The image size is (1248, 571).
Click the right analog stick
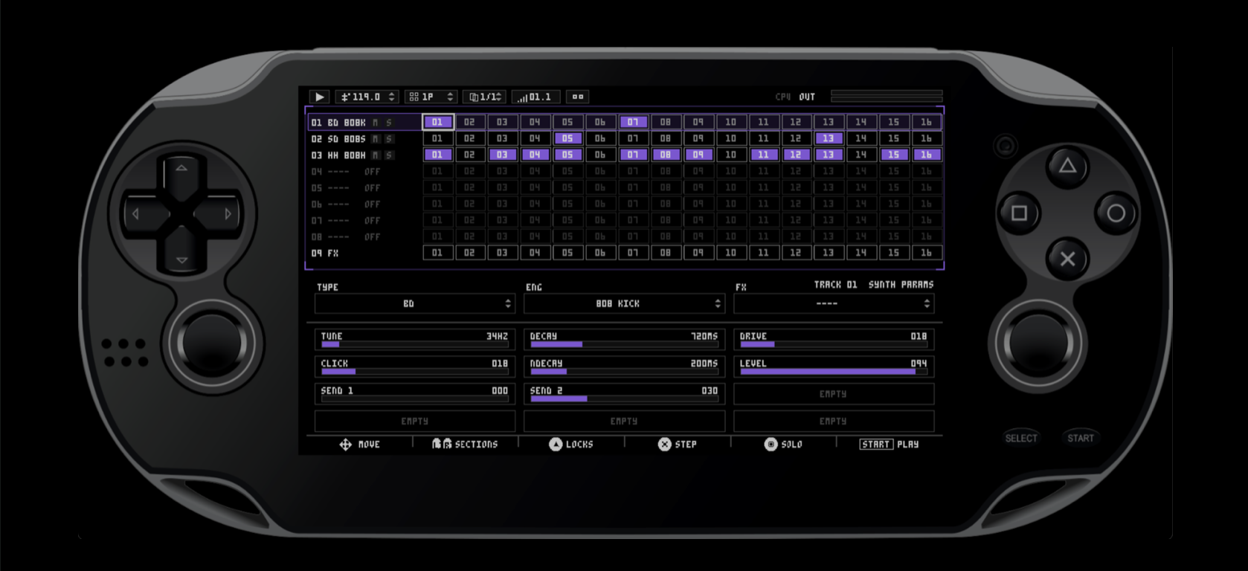1038,343
